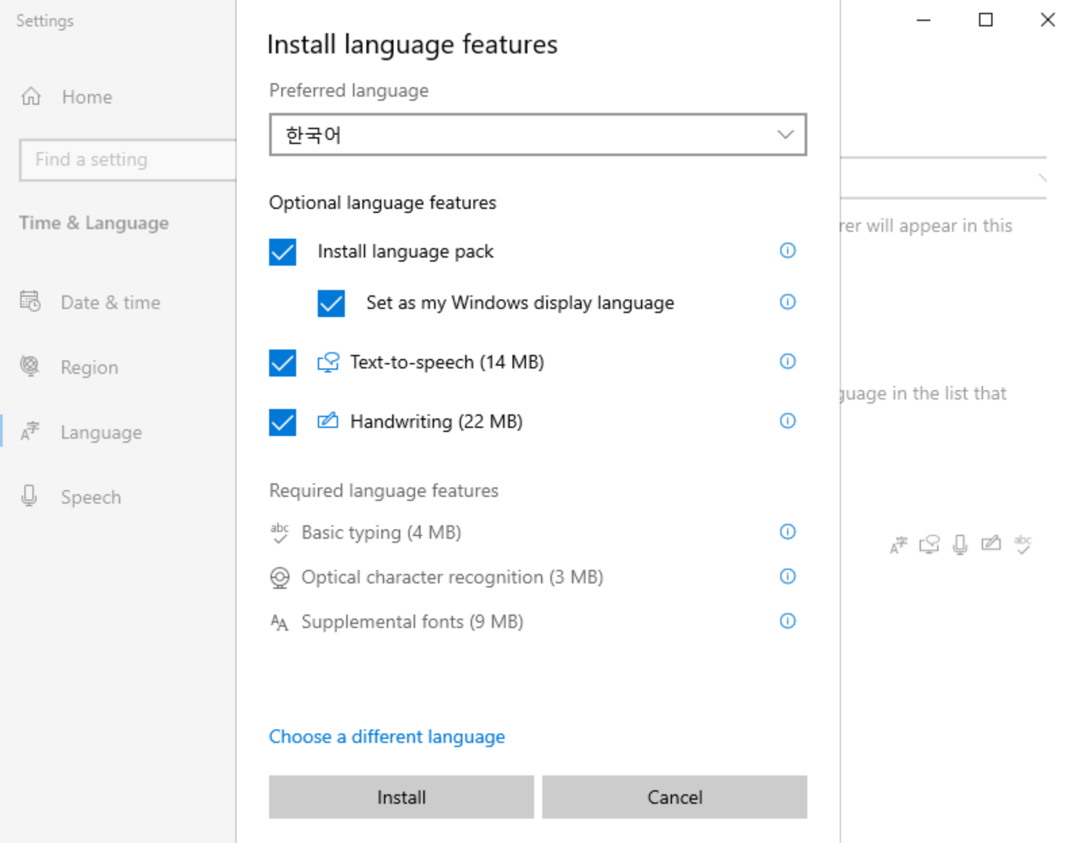This screenshot has height=843, width=1071.
Task: Click background speech recognition microphone icon
Action: 960,544
